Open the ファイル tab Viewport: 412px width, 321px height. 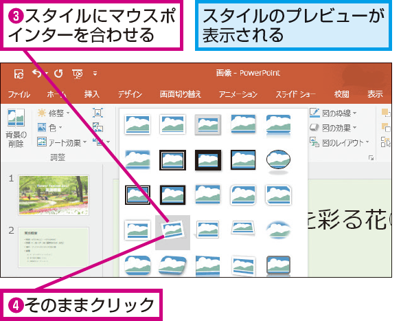pos(19,94)
